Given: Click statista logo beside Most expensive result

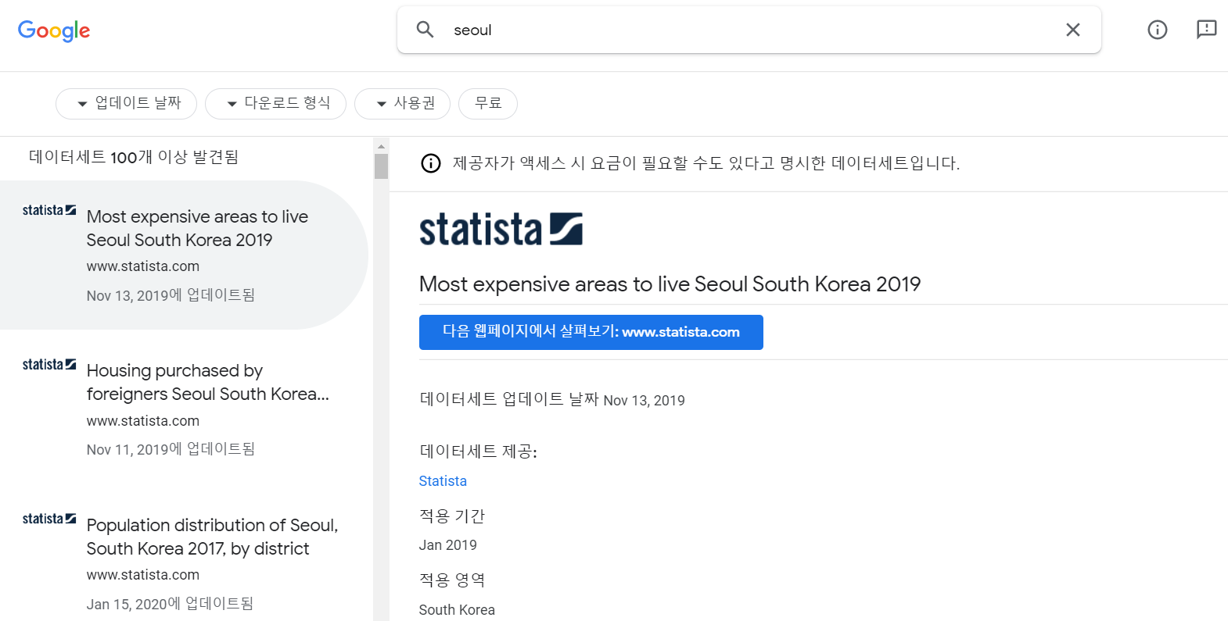Looking at the screenshot, I should click(x=49, y=210).
